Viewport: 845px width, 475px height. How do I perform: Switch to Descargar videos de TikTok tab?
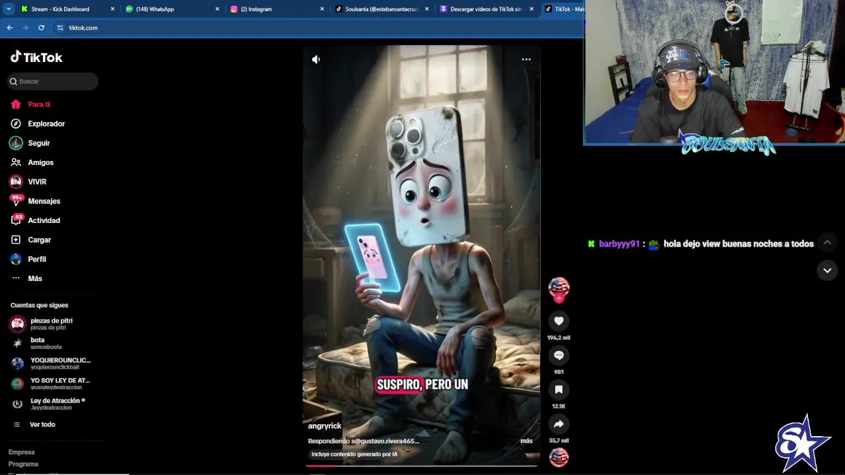(486, 9)
